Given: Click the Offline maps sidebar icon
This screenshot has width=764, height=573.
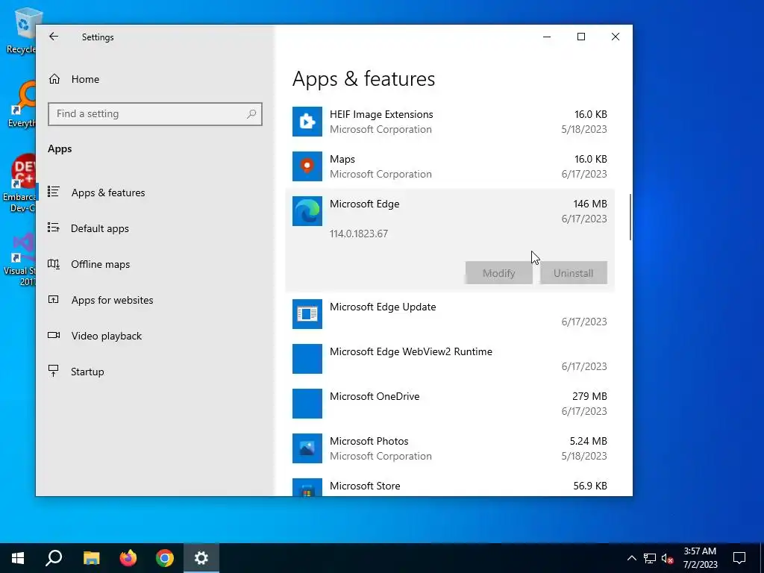Looking at the screenshot, I should (54, 263).
